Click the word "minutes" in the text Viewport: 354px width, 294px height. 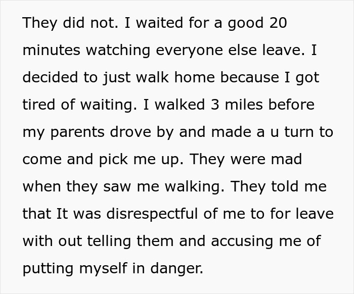(54, 50)
